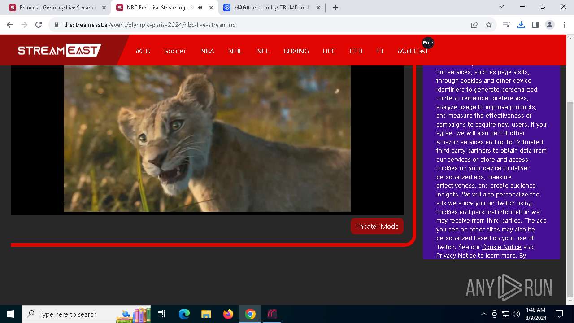Open the Privacy Notice link
This screenshot has width=574, height=323.
tap(456, 256)
